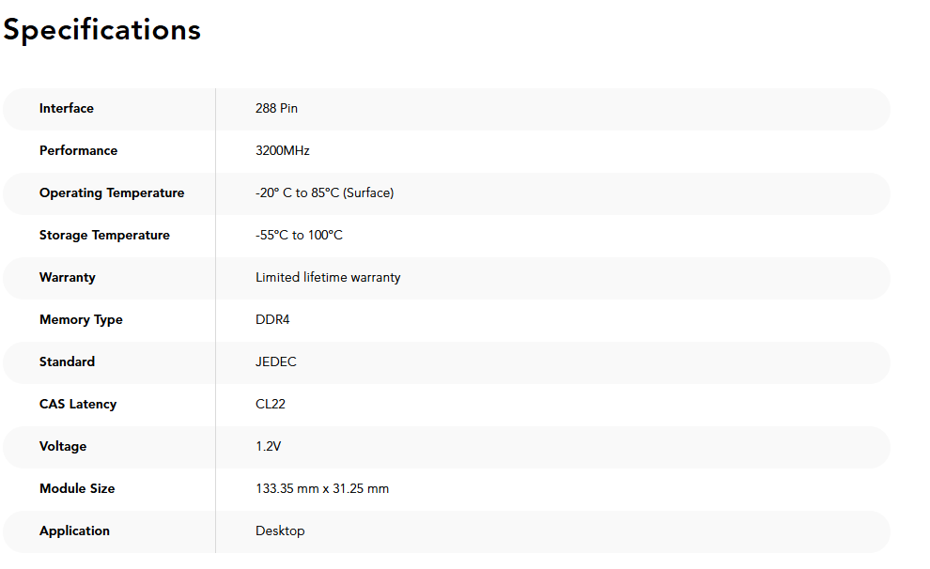Select the Performance label
Image resolution: width=930 pixels, height=569 pixels.
pyautogui.click(x=78, y=150)
